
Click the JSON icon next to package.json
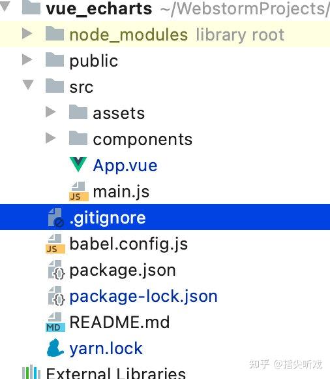pyautogui.click(x=56, y=270)
